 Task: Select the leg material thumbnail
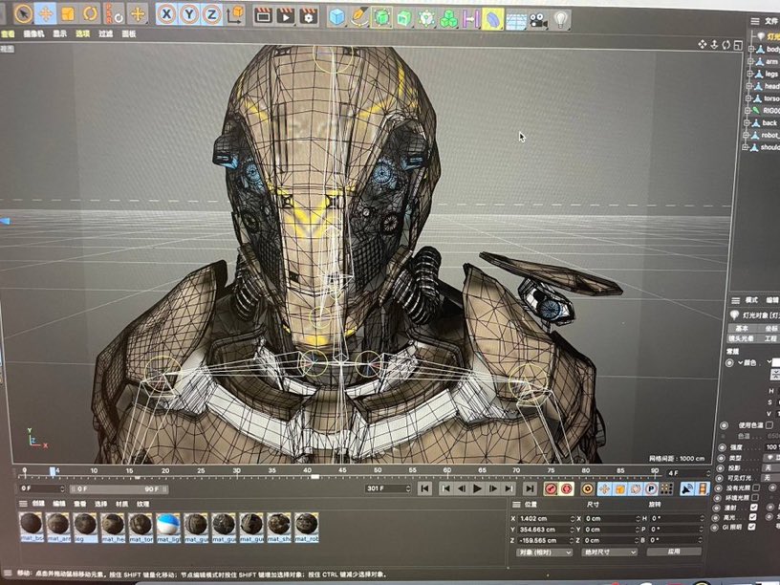click(x=86, y=528)
